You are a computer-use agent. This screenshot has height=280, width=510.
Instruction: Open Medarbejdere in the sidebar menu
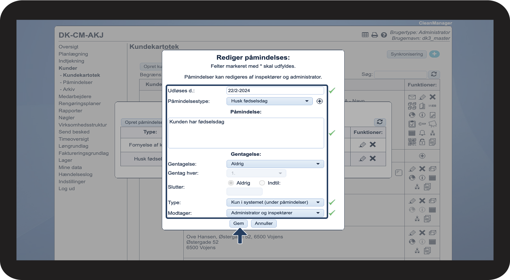pyautogui.click(x=75, y=97)
